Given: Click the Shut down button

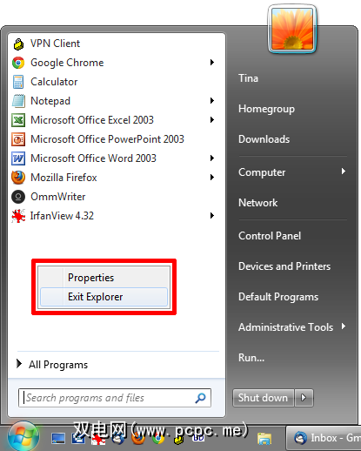Looking at the screenshot, I should pyautogui.click(x=263, y=398).
